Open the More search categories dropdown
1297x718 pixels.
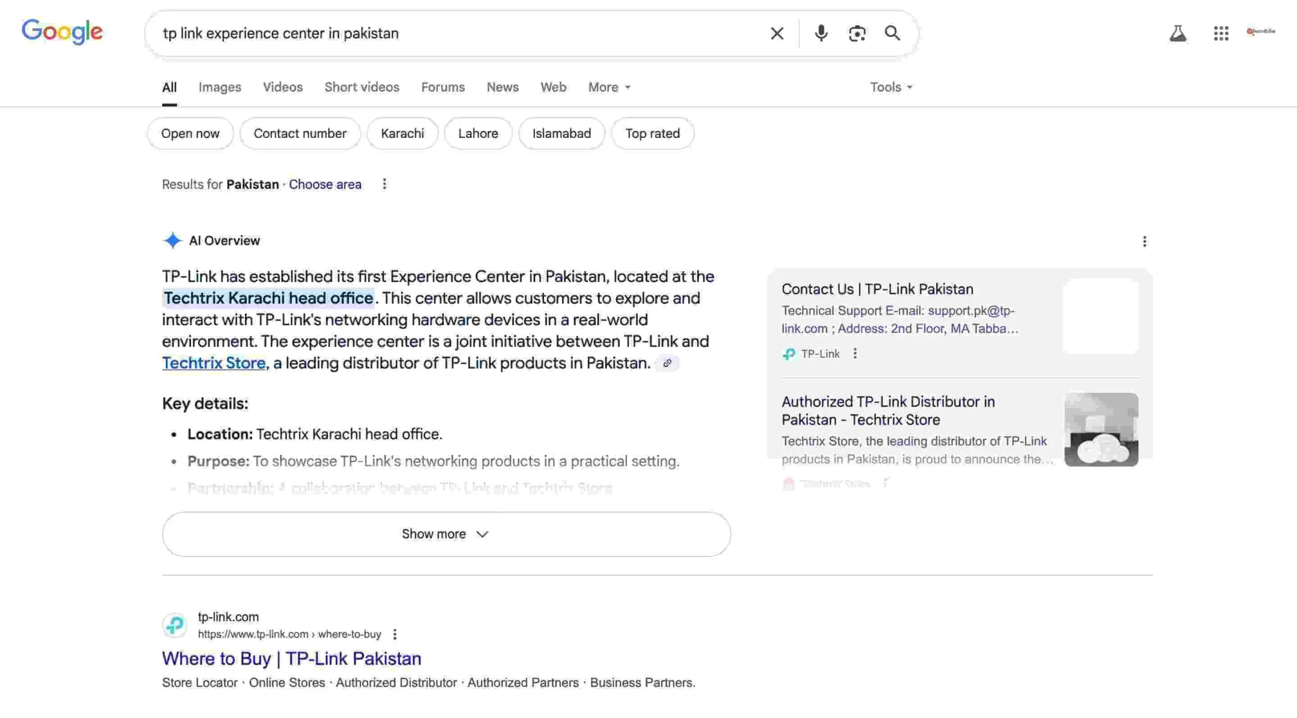pos(608,87)
